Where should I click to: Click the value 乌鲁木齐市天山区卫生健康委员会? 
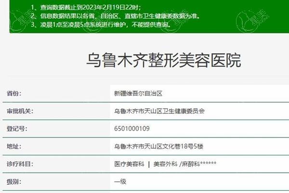click(159, 111)
